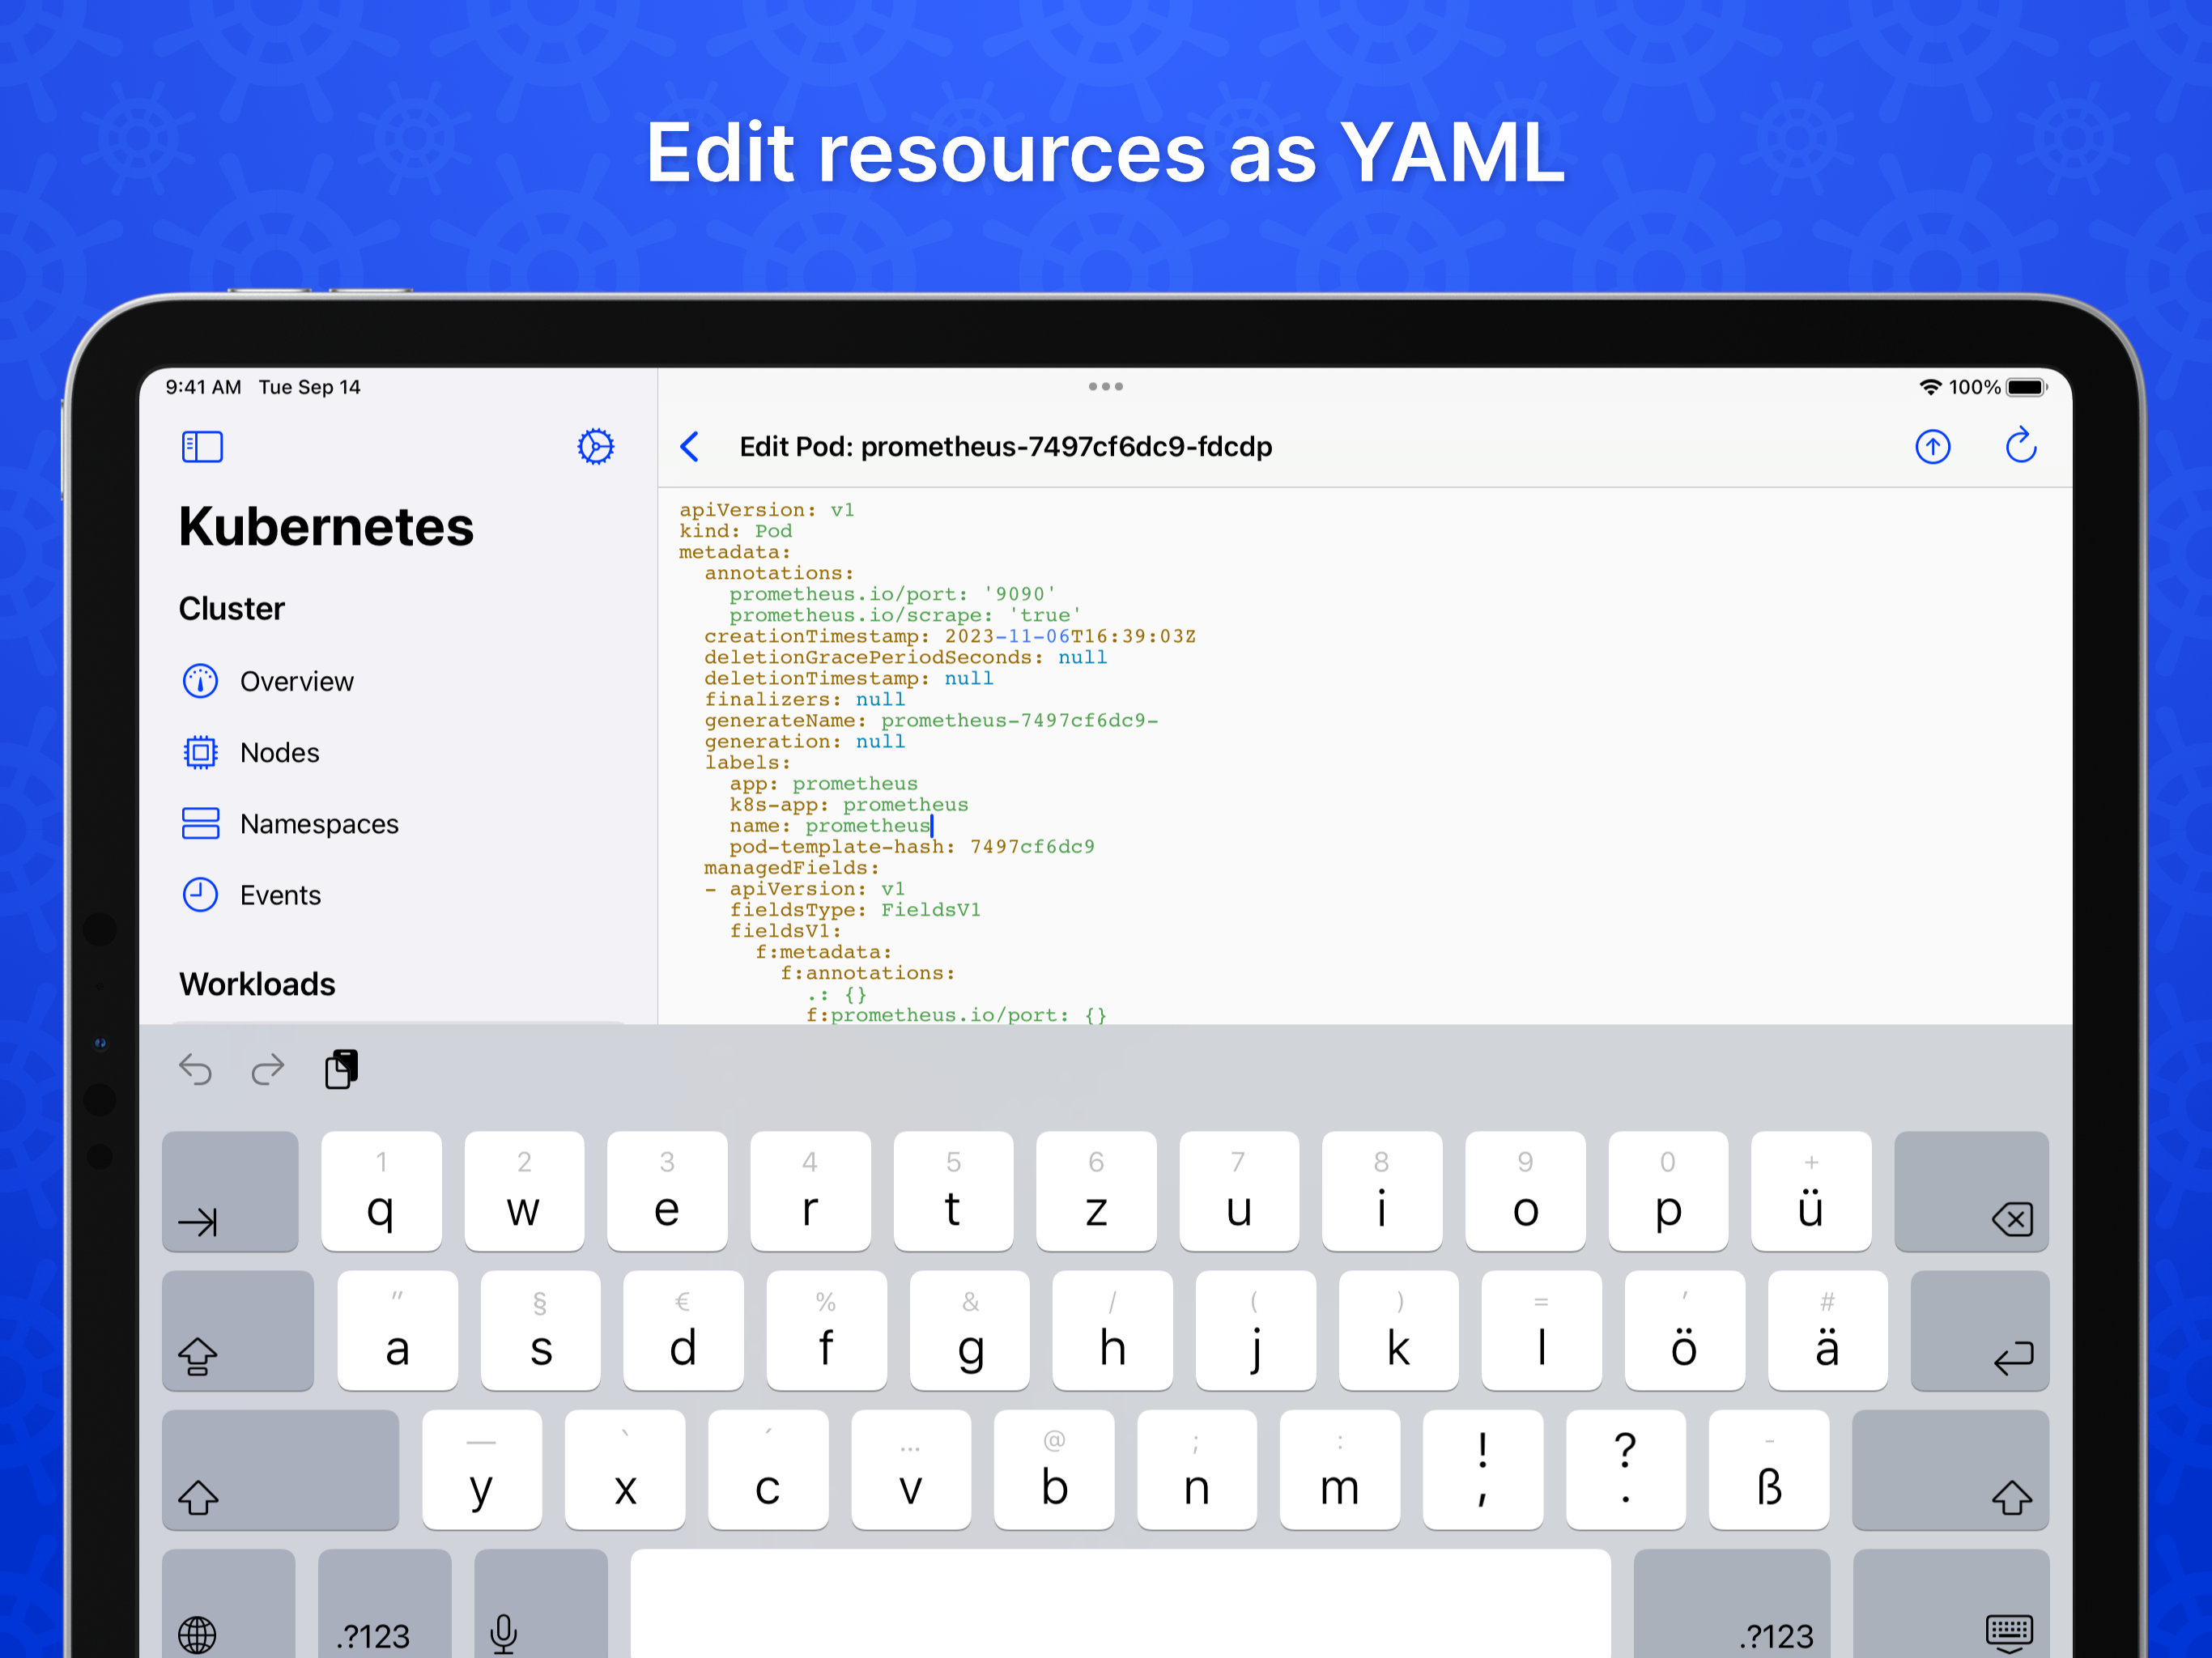The width and height of the screenshot is (2212, 1658).
Task: Click the 'prometheus.io/scrape: true' line
Action: (905, 615)
